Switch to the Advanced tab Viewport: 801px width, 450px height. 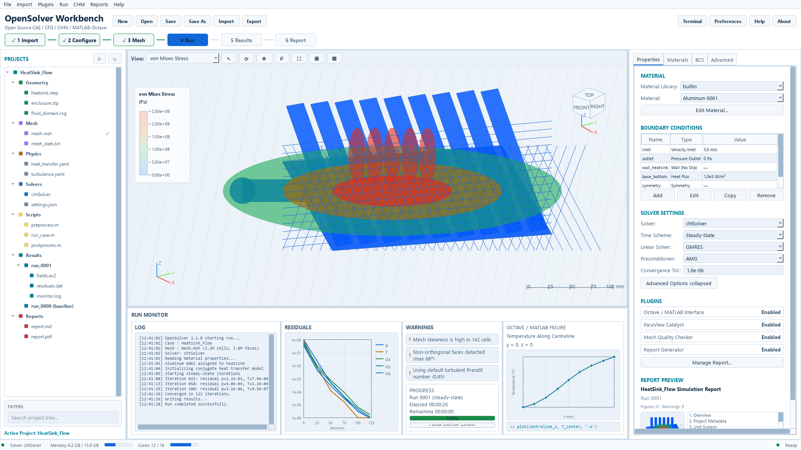(x=722, y=60)
